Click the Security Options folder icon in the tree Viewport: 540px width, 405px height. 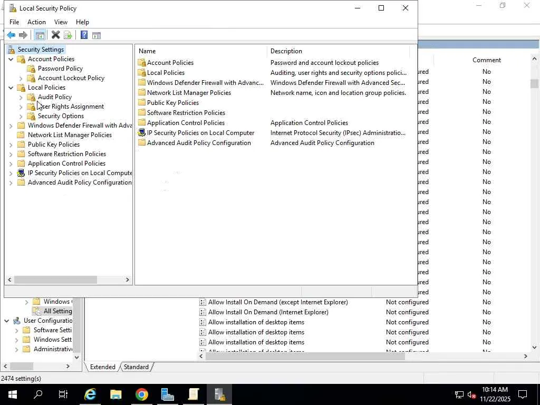pyautogui.click(x=31, y=116)
